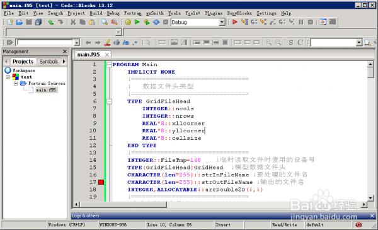Click the horizontal scrollbar thumb in editor
The height and width of the screenshot is (230, 378).
[x=123, y=204]
